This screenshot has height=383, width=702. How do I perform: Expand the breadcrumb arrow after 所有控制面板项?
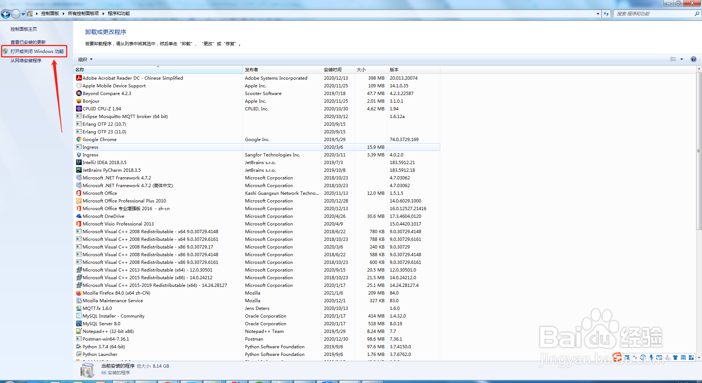pyautogui.click(x=103, y=14)
